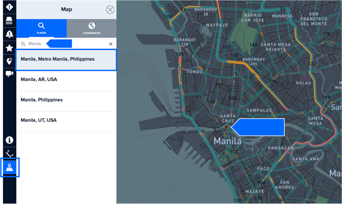
Task: Open the favorites star icon
Action: (x=10, y=48)
